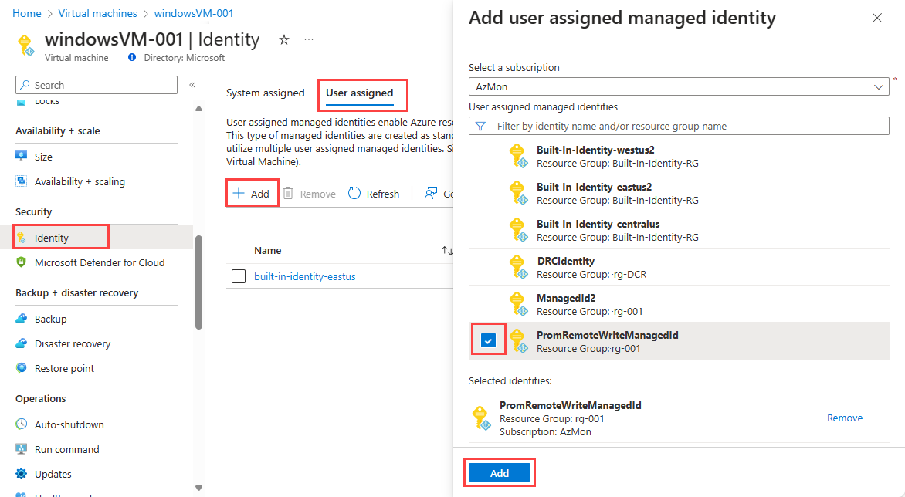Click the blue Add button at bottom
905x497 pixels.
click(500, 473)
